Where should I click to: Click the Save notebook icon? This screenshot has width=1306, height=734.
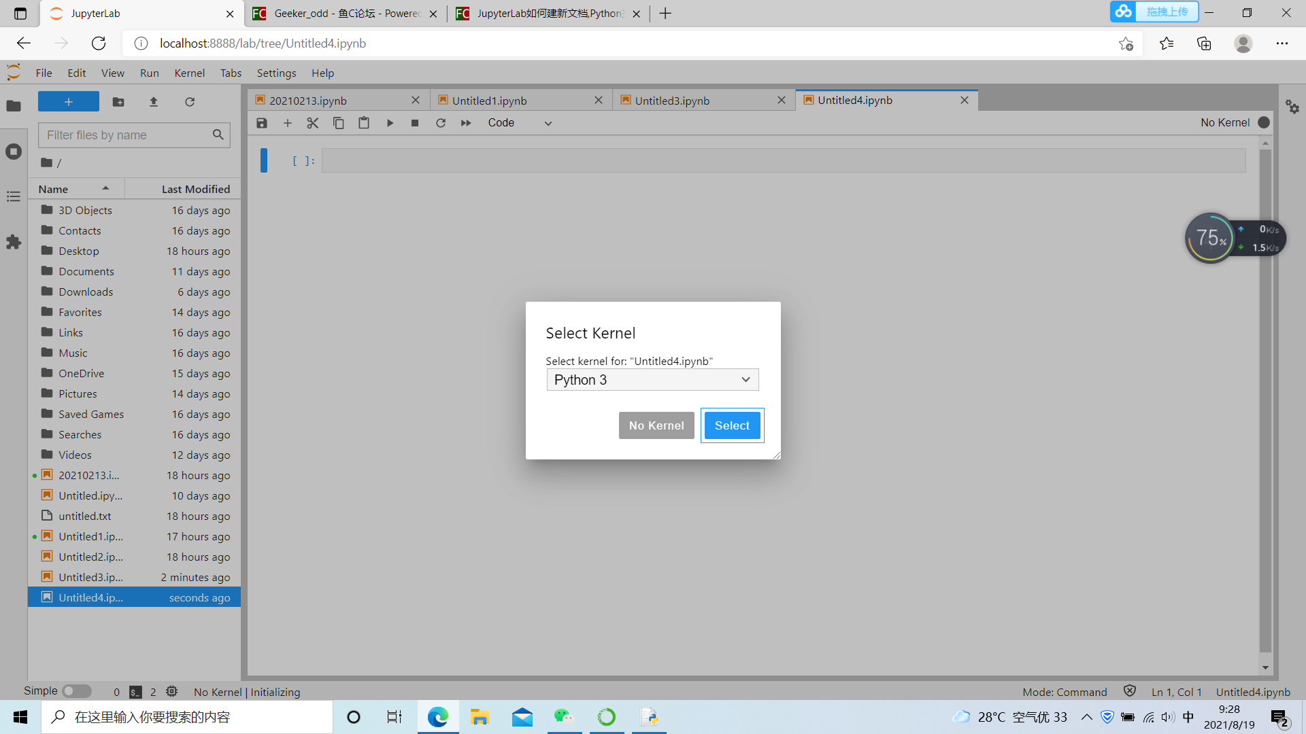tap(262, 123)
